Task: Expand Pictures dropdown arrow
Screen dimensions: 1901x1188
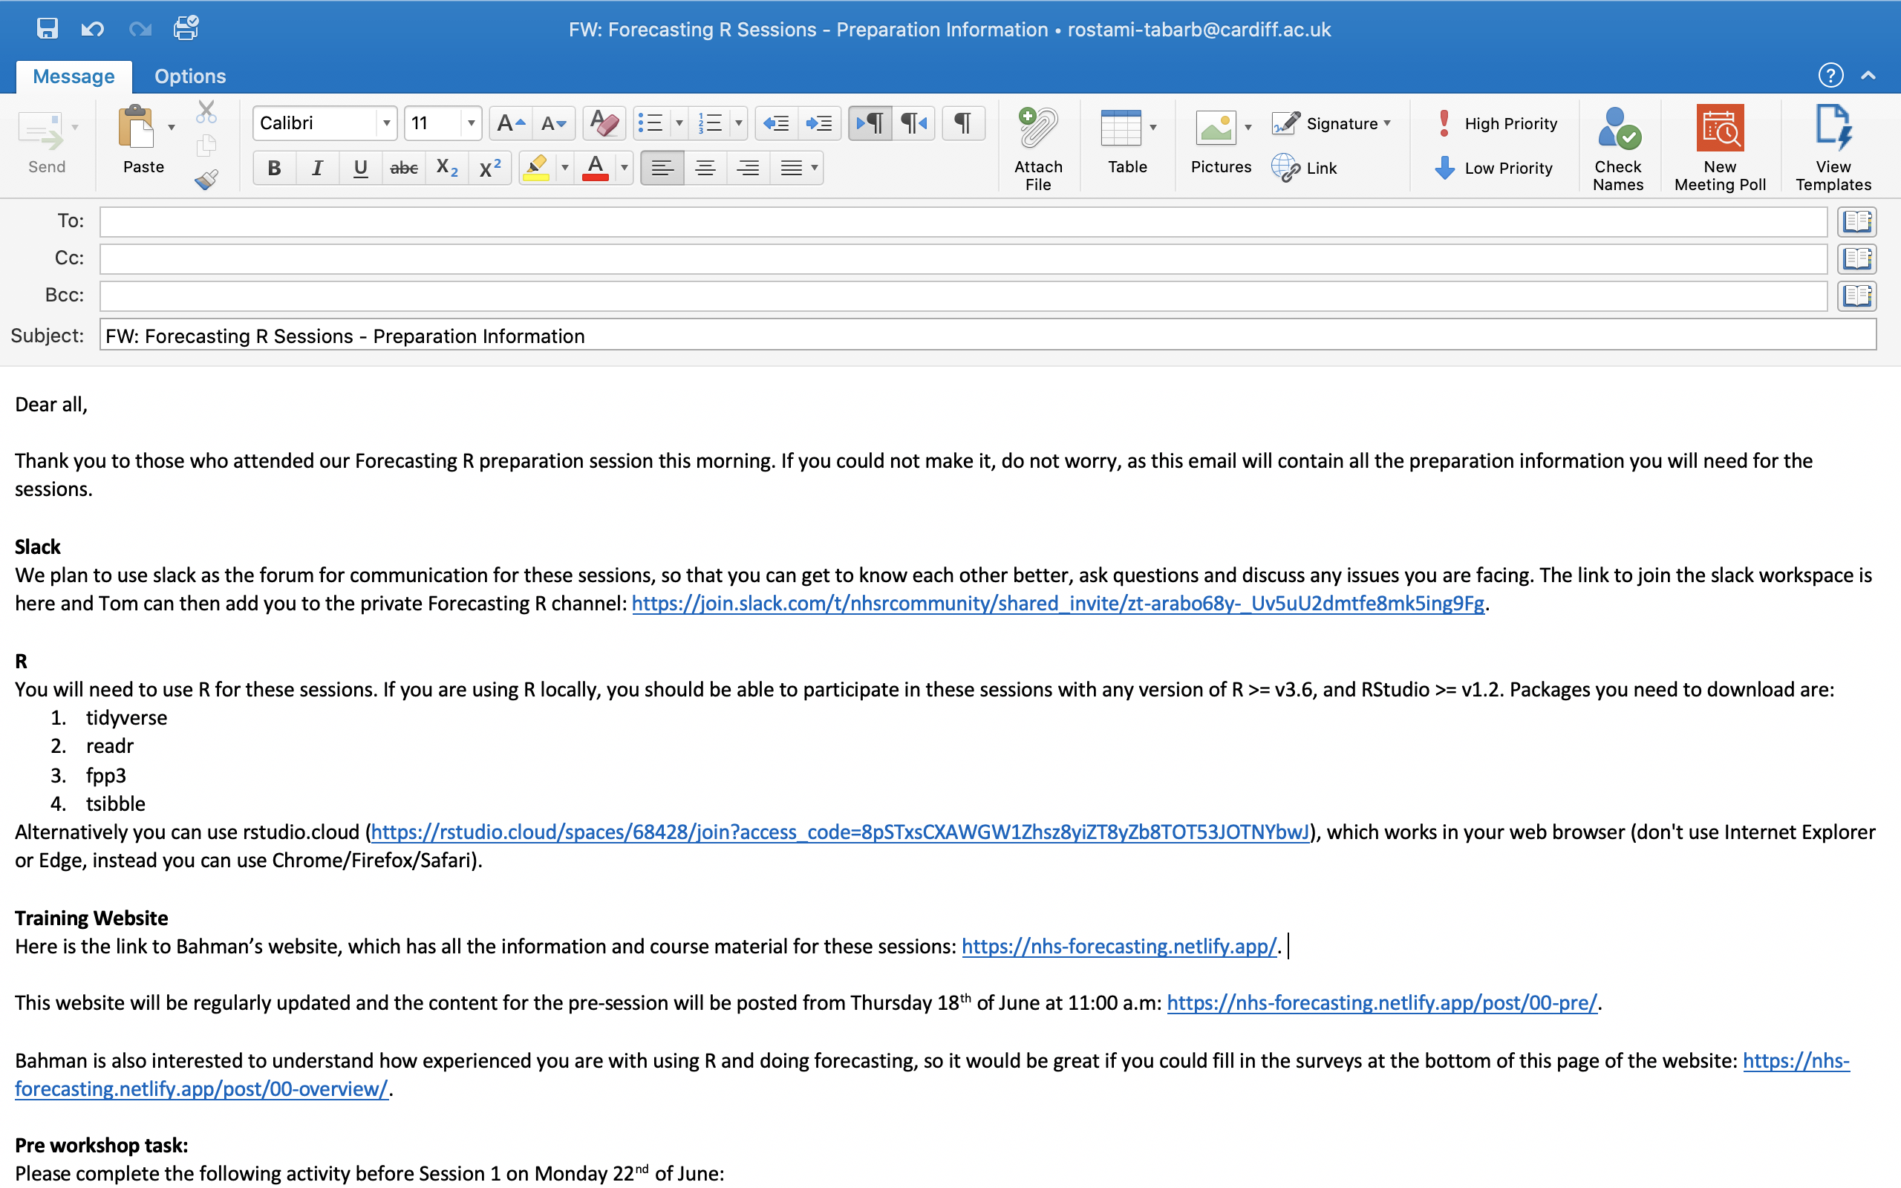Action: (1248, 127)
